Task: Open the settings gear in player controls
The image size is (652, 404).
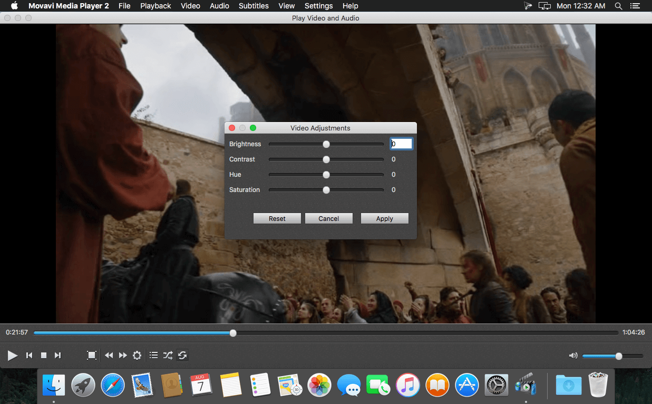Action: pos(137,356)
